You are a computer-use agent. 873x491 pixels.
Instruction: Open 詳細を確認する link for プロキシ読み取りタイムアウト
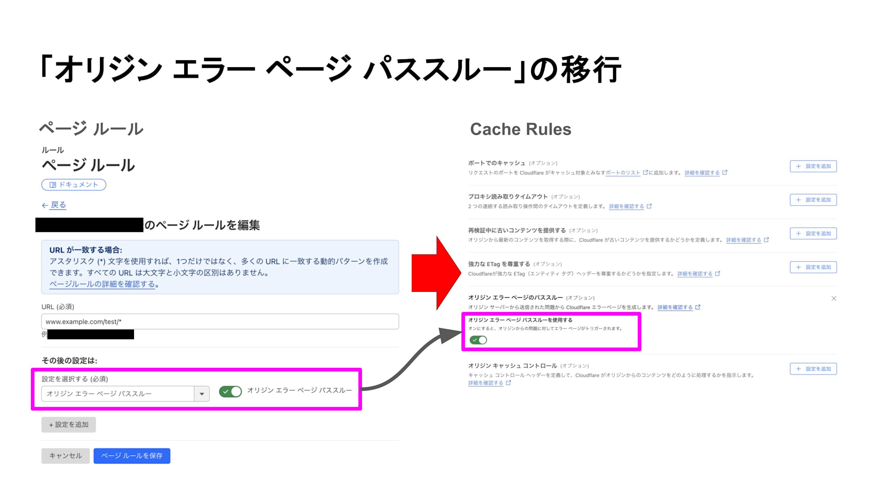coord(626,206)
